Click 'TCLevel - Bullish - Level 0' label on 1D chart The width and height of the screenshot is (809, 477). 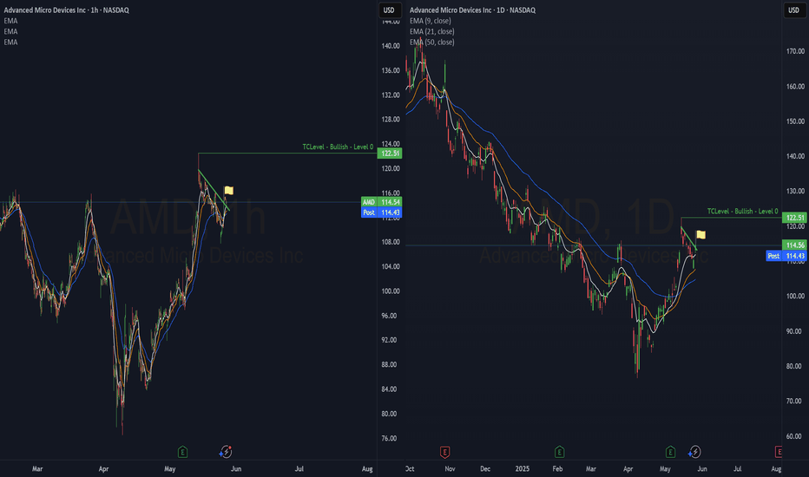point(742,212)
